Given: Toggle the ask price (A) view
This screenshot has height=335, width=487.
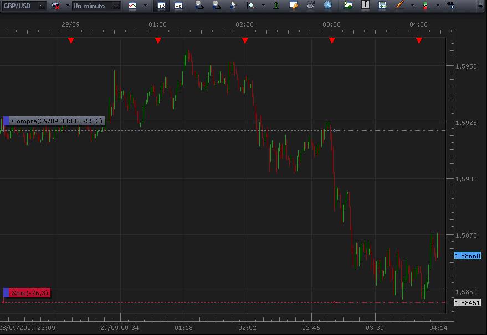Looking at the screenshot, I should (178, 6).
